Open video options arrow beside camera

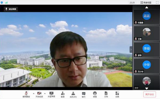pyautogui.click(x=45, y=94)
